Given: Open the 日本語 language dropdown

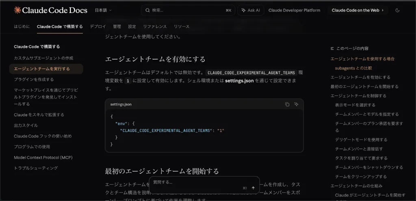Looking at the screenshot, I should click(103, 10).
